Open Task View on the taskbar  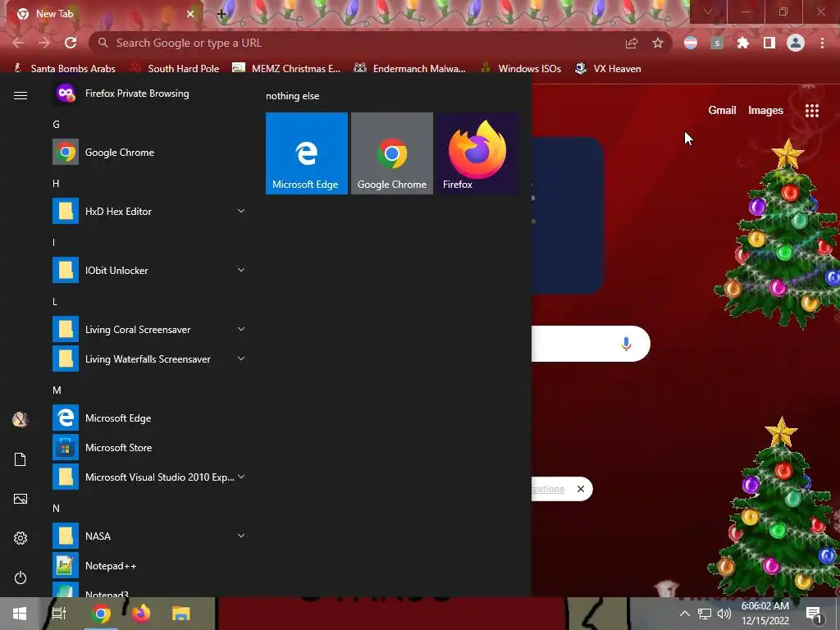pyautogui.click(x=59, y=614)
